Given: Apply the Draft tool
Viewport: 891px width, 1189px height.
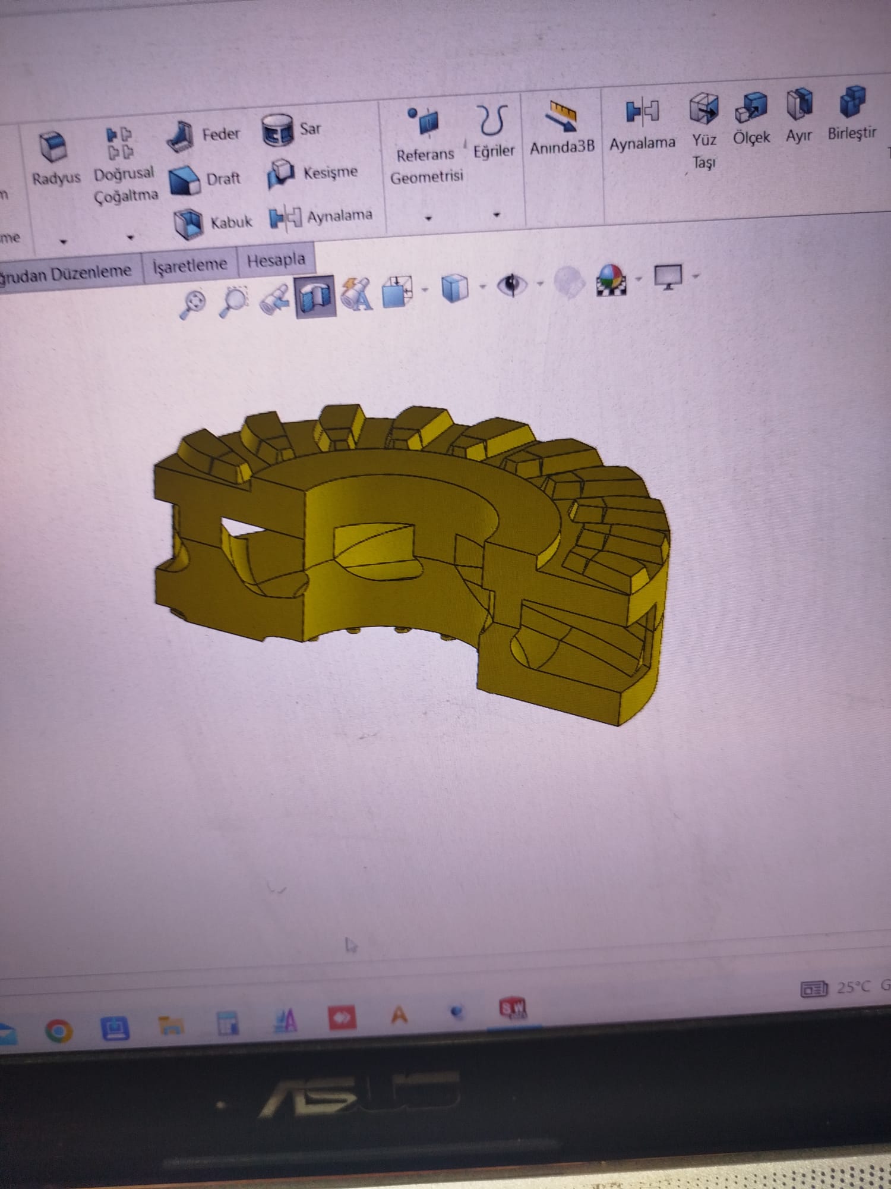Looking at the screenshot, I should [x=205, y=180].
